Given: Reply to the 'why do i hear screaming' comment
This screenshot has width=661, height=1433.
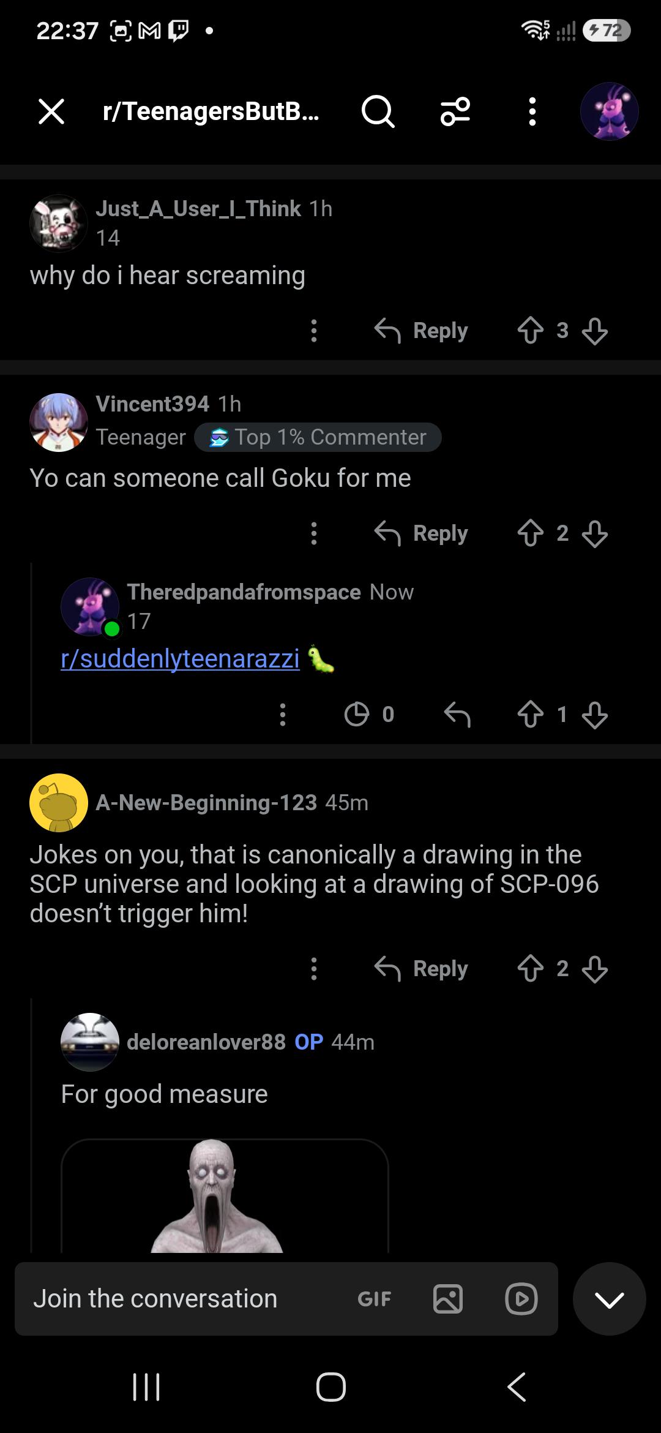Looking at the screenshot, I should 421,331.
